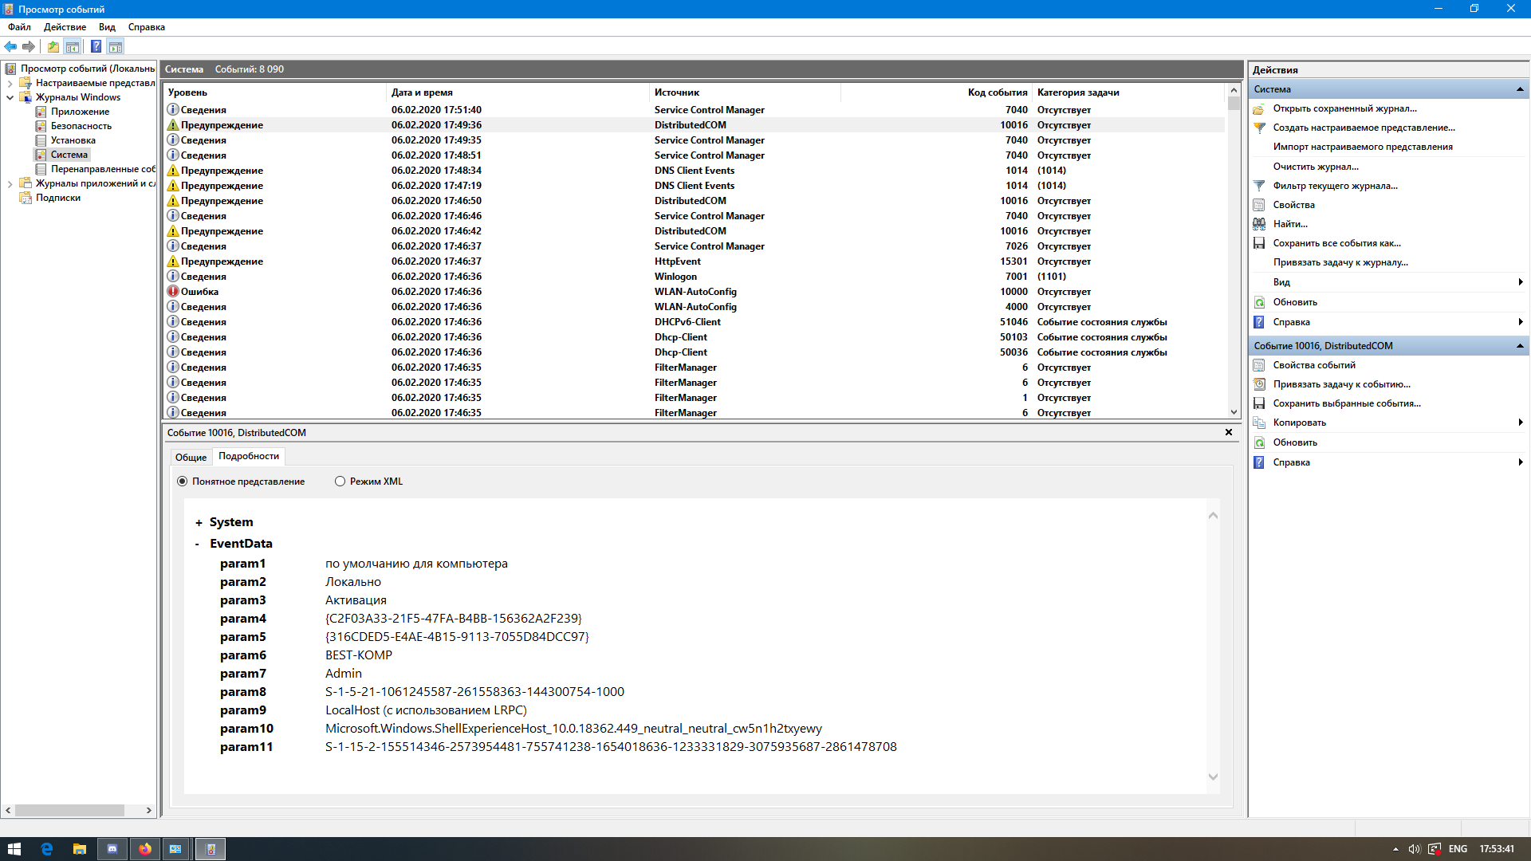
Task: Open Firefox from the taskbar
Action: (x=144, y=849)
